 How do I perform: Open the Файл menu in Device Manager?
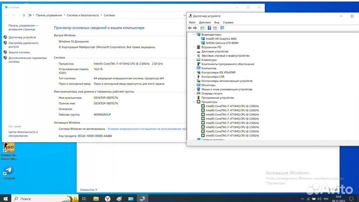click(192, 22)
